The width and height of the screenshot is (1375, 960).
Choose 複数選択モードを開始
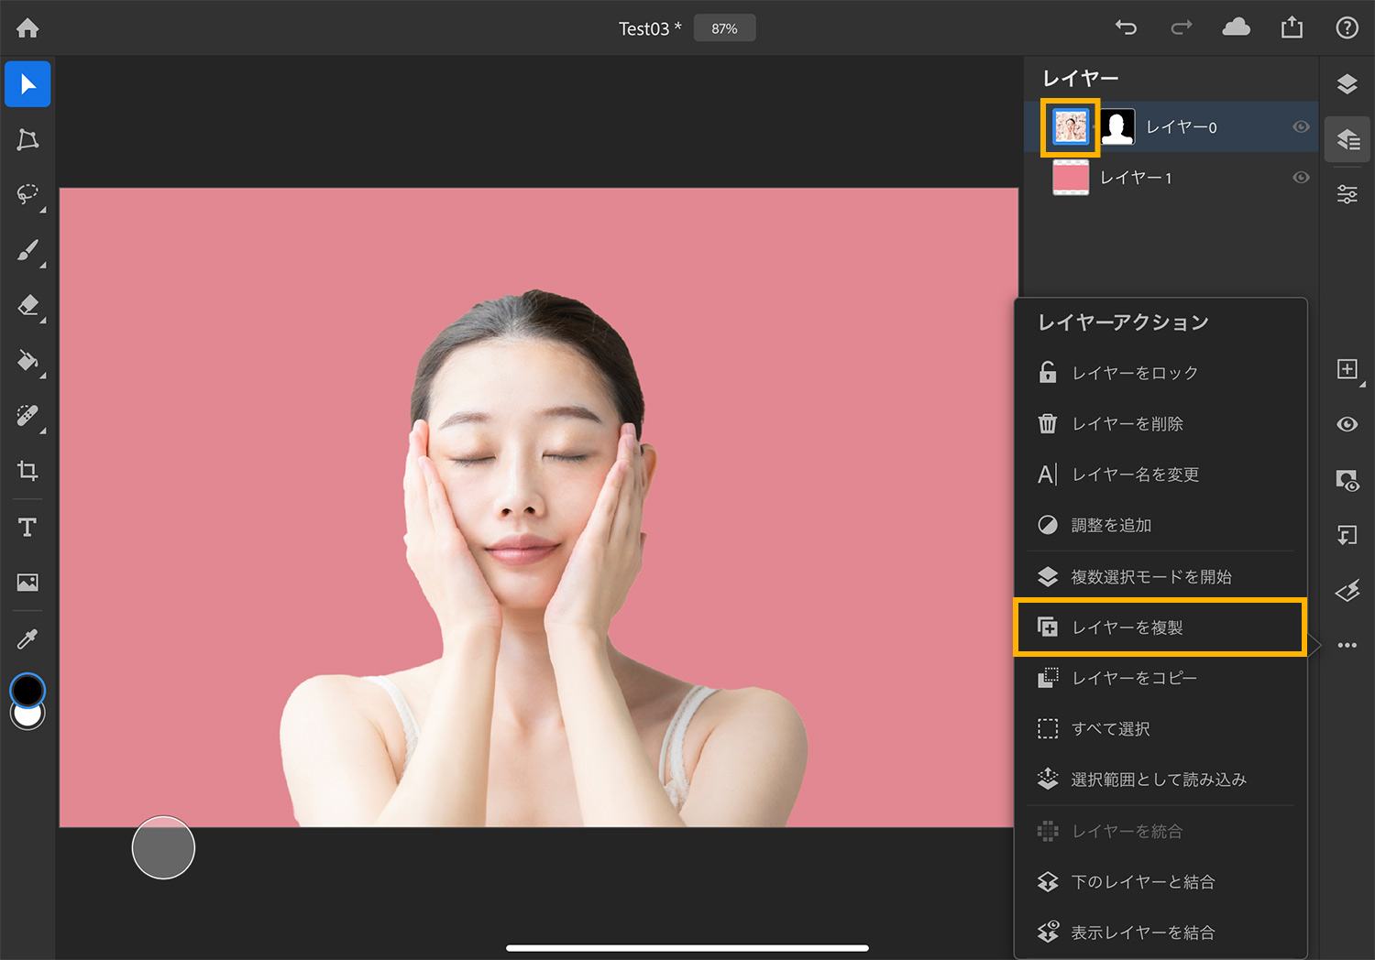(x=1160, y=577)
